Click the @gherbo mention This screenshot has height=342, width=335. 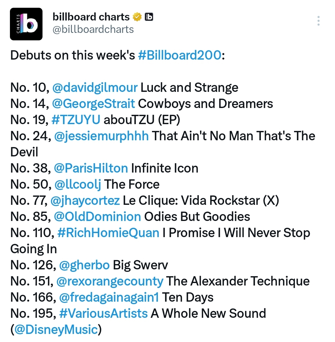point(84,265)
